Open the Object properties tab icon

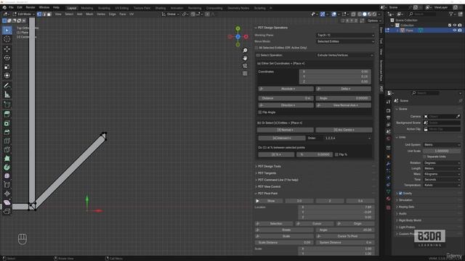[388, 157]
